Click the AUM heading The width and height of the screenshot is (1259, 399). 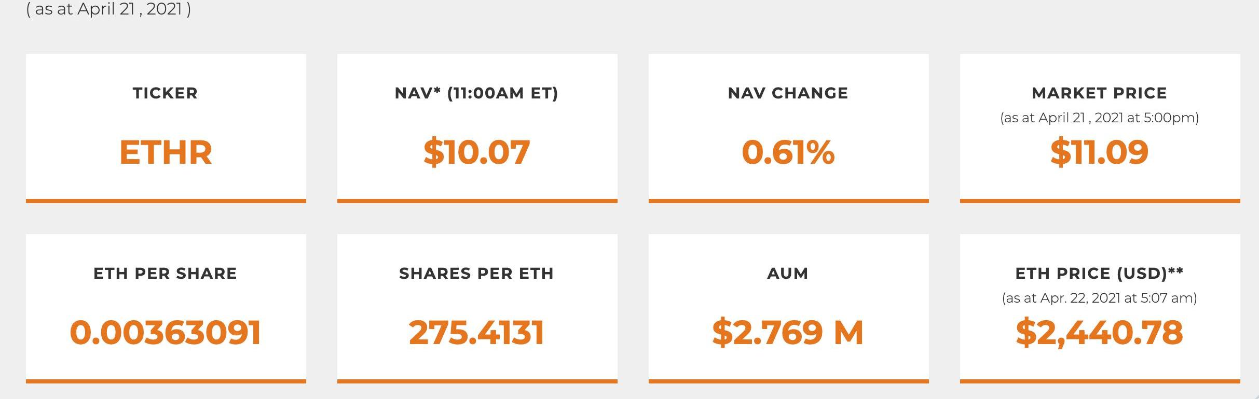(788, 274)
